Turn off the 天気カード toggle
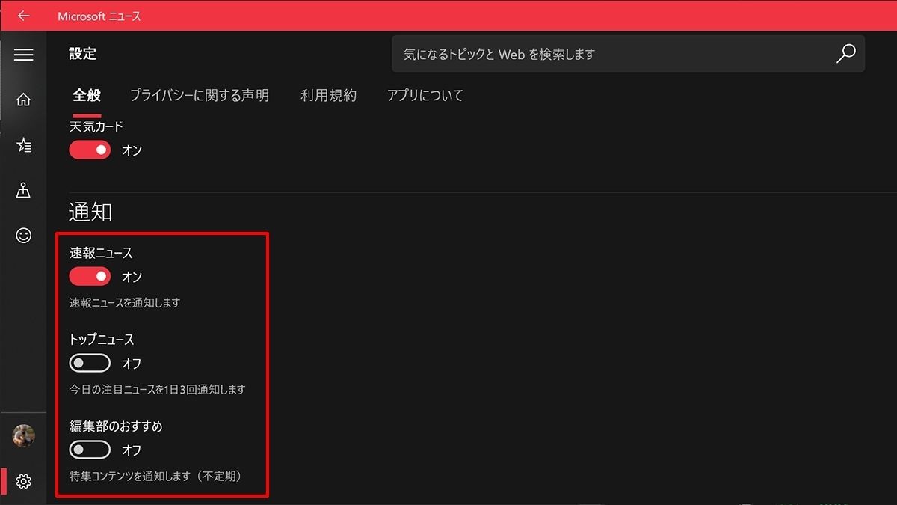The image size is (897, 505). click(x=90, y=150)
